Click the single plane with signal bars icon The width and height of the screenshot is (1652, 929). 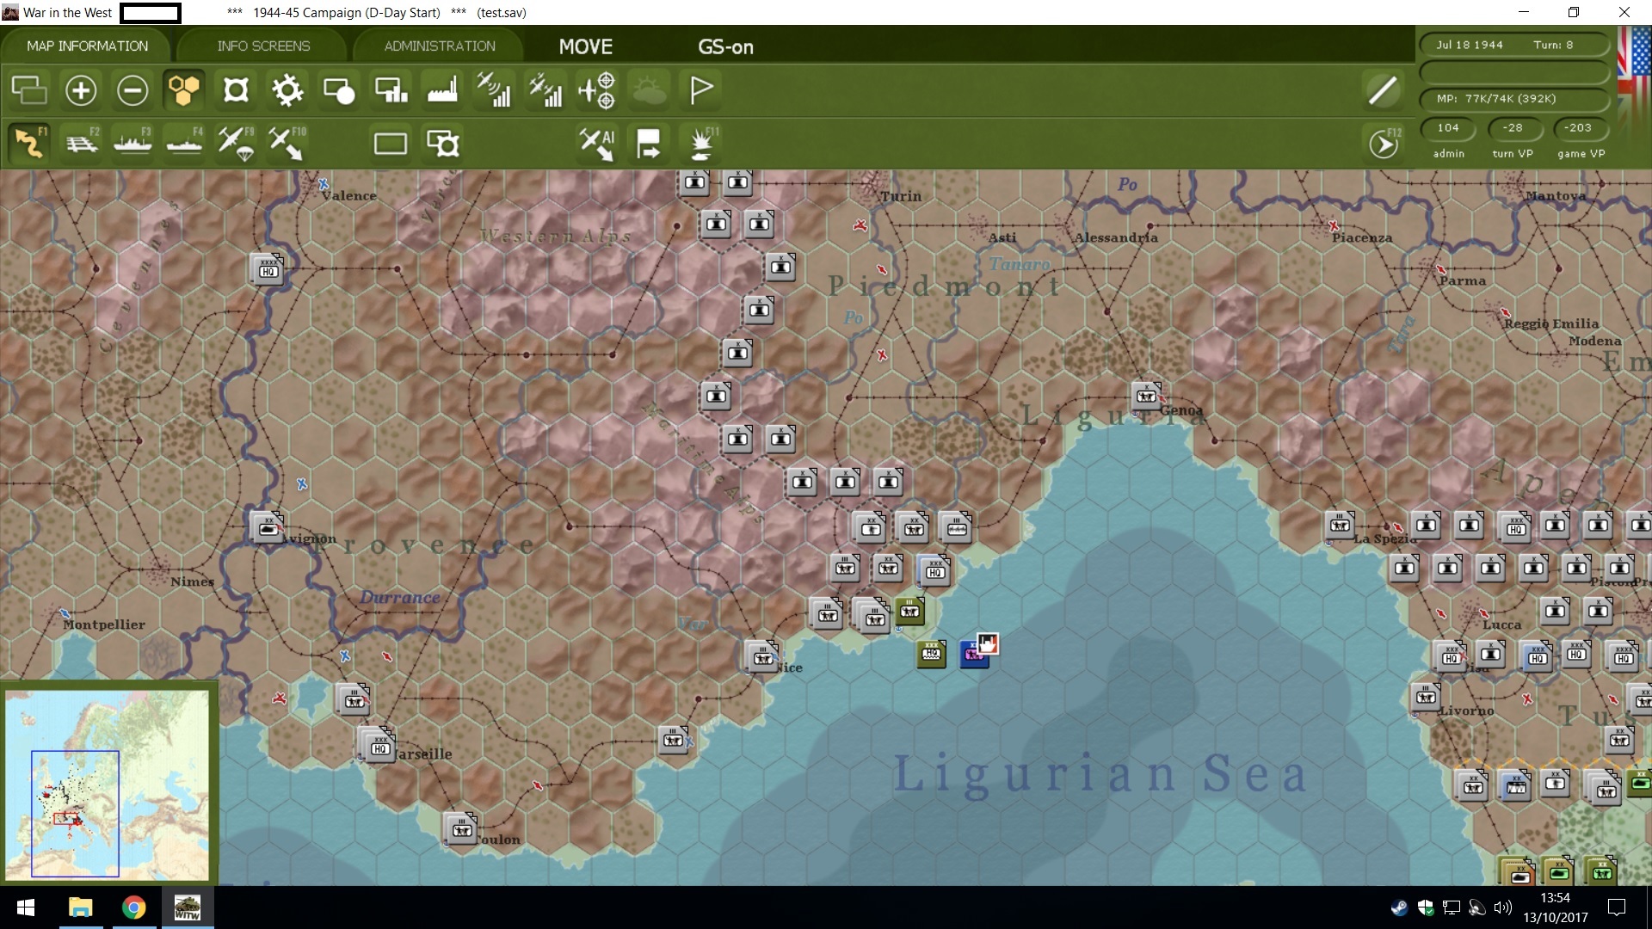coord(494,90)
